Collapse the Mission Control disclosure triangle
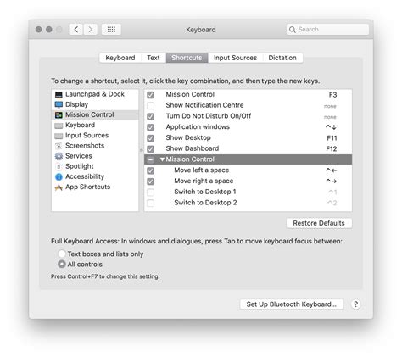 pos(162,159)
